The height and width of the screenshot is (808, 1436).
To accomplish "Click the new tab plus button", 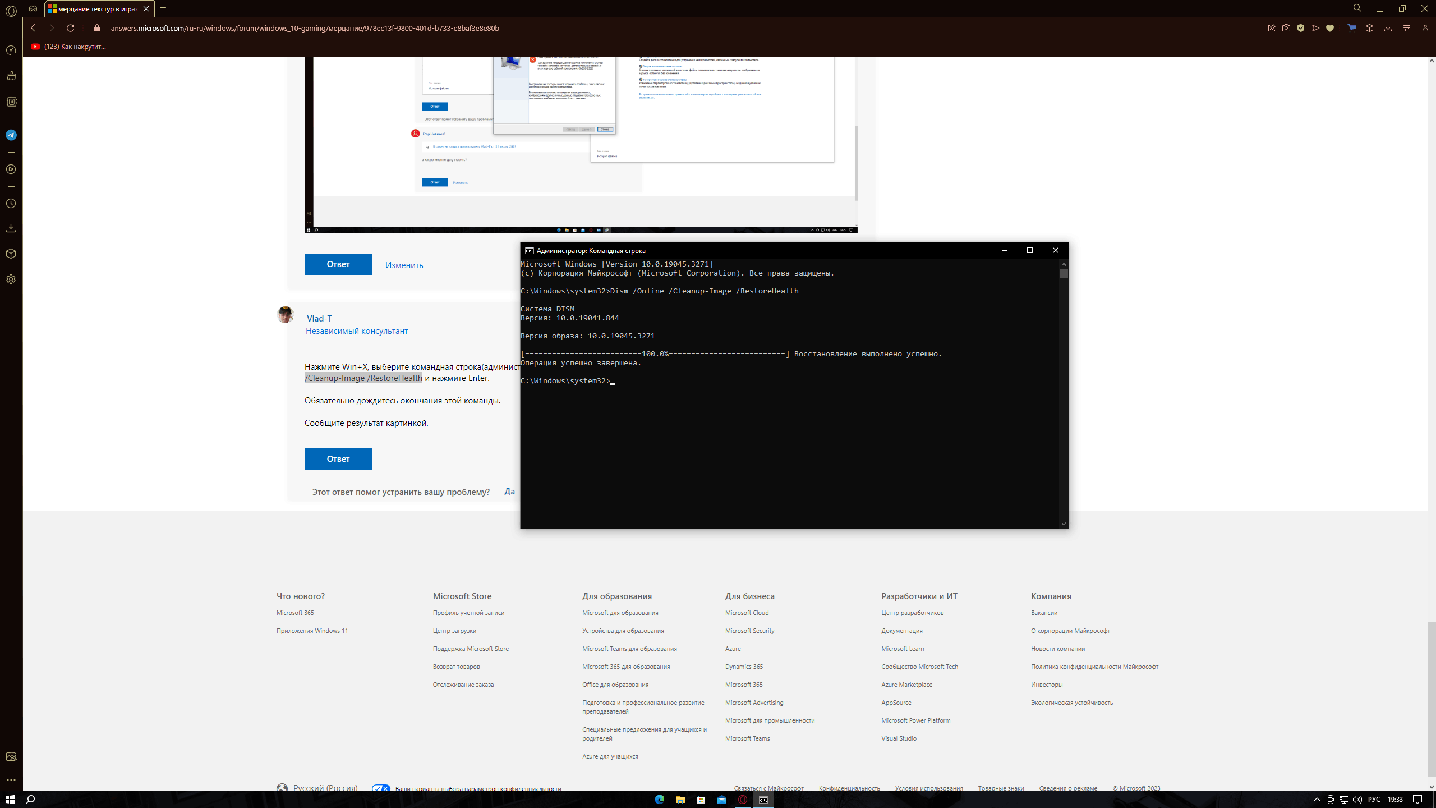I will point(162,9).
